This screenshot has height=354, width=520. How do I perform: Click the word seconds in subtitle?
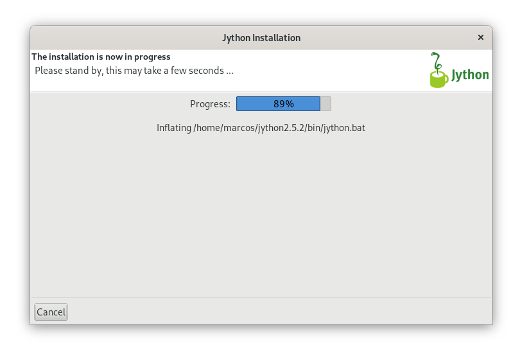(206, 71)
